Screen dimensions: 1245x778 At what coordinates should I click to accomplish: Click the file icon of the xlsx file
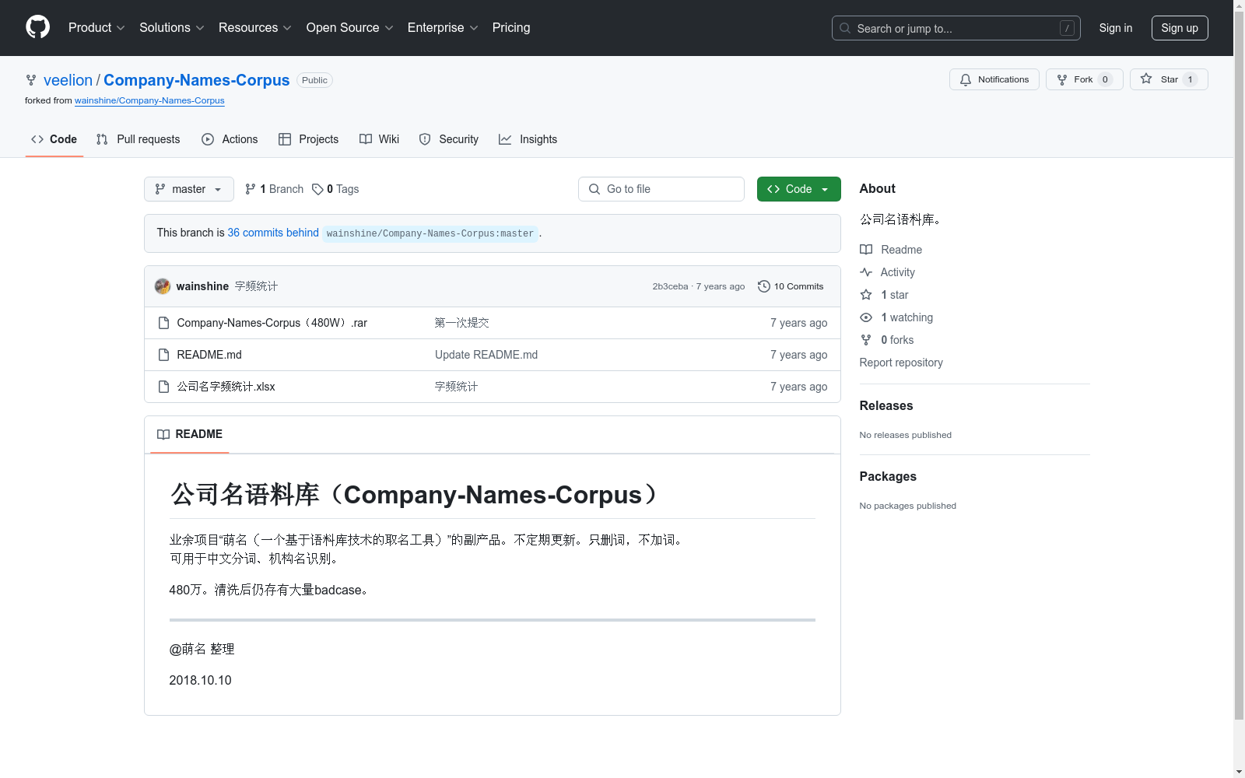pyautogui.click(x=163, y=387)
